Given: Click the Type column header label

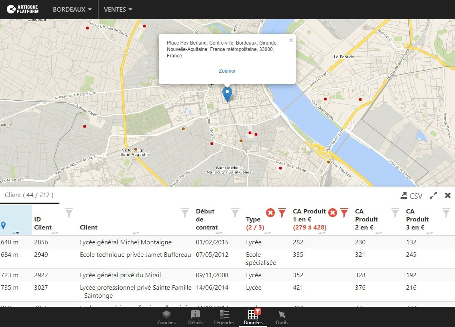Looking at the screenshot, I should point(253,219).
